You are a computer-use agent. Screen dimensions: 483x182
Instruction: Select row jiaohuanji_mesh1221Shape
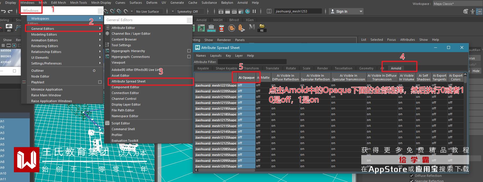[x=216, y=85]
